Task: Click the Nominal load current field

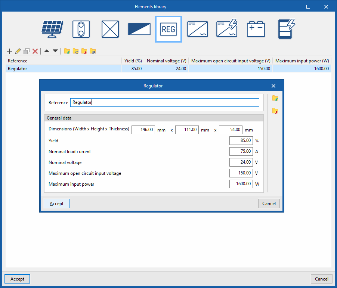Action: tap(241, 152)
